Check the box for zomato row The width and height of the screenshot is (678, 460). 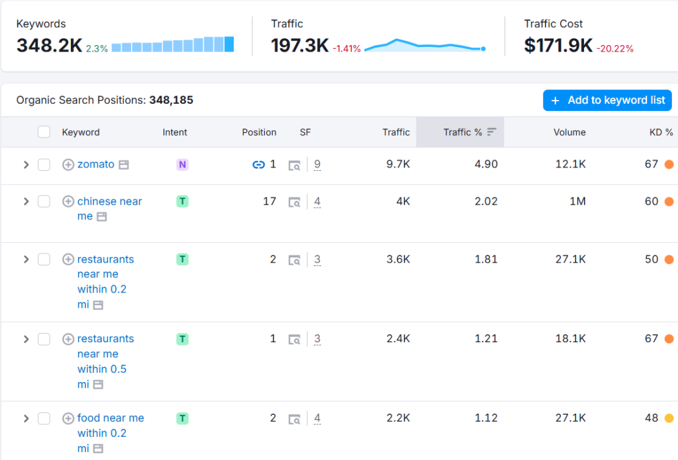tap(44, 165)
